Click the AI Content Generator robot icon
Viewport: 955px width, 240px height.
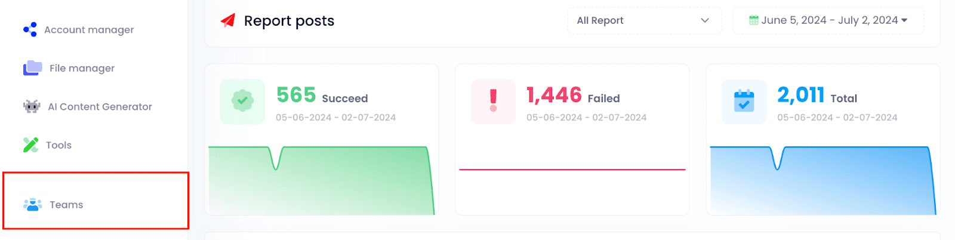(x=31, y=106)
